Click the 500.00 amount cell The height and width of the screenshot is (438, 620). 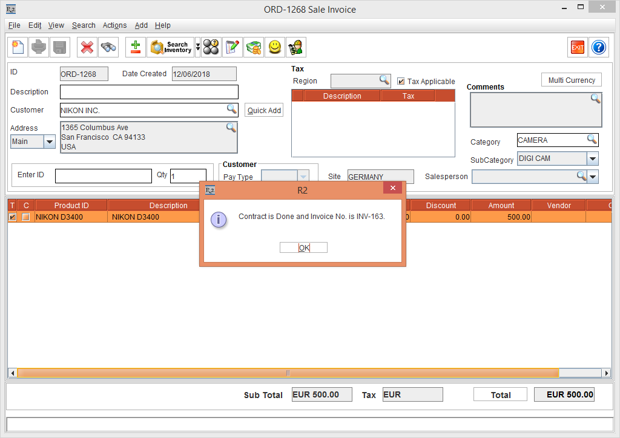(x=501, y=217)
